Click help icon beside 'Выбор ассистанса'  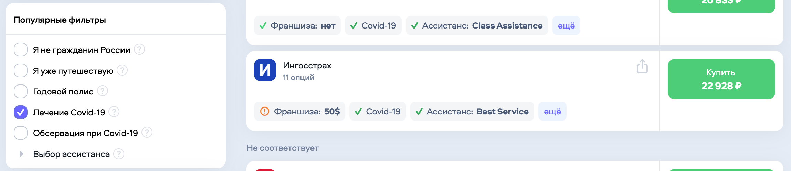[x=119, y=154]
